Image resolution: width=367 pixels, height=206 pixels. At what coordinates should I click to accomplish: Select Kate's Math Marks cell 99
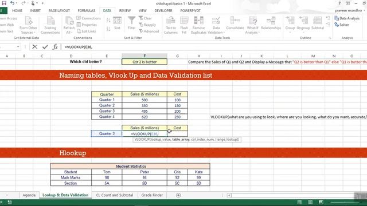[199, 177]
